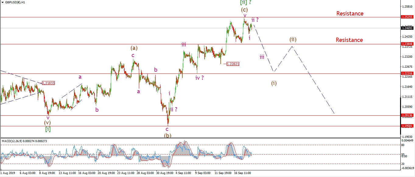Image resolution: width=415 pixels, height=177 pixels.
Task: Click the brown (a) wave label
Action: point(134,48)
